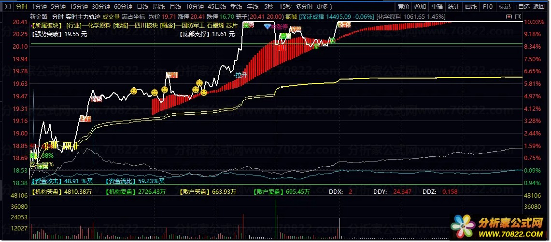Click the [地域]—四川板块 tag
This screenshot has width=551, height=242.
point(135,25)
